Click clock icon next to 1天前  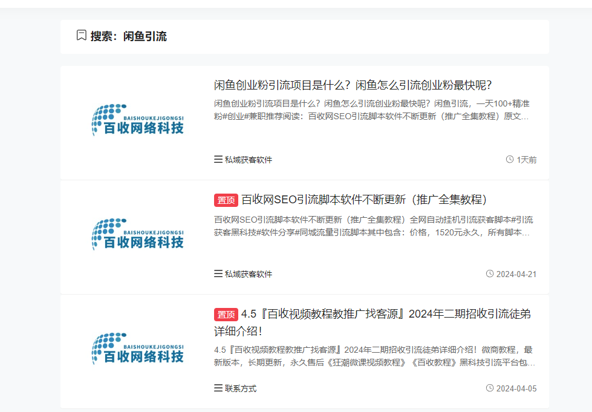(x=510, y=159)
